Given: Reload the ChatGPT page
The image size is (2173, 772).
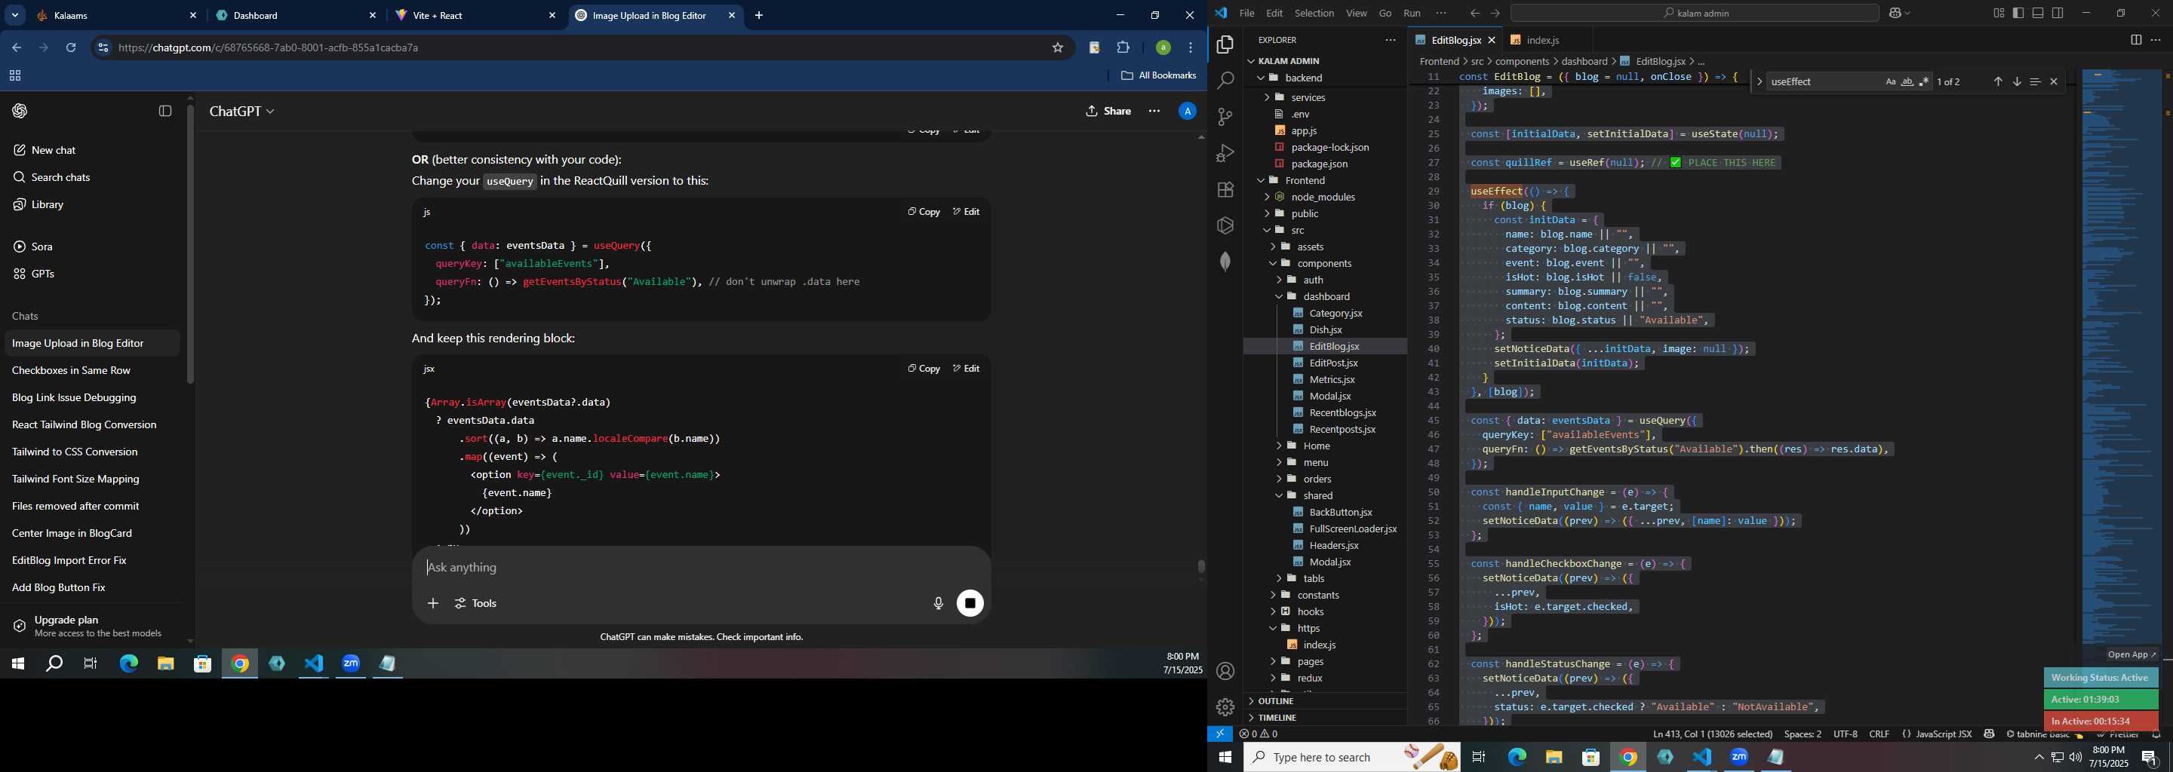Looking at the screenshot, I should tap(71, 48).
